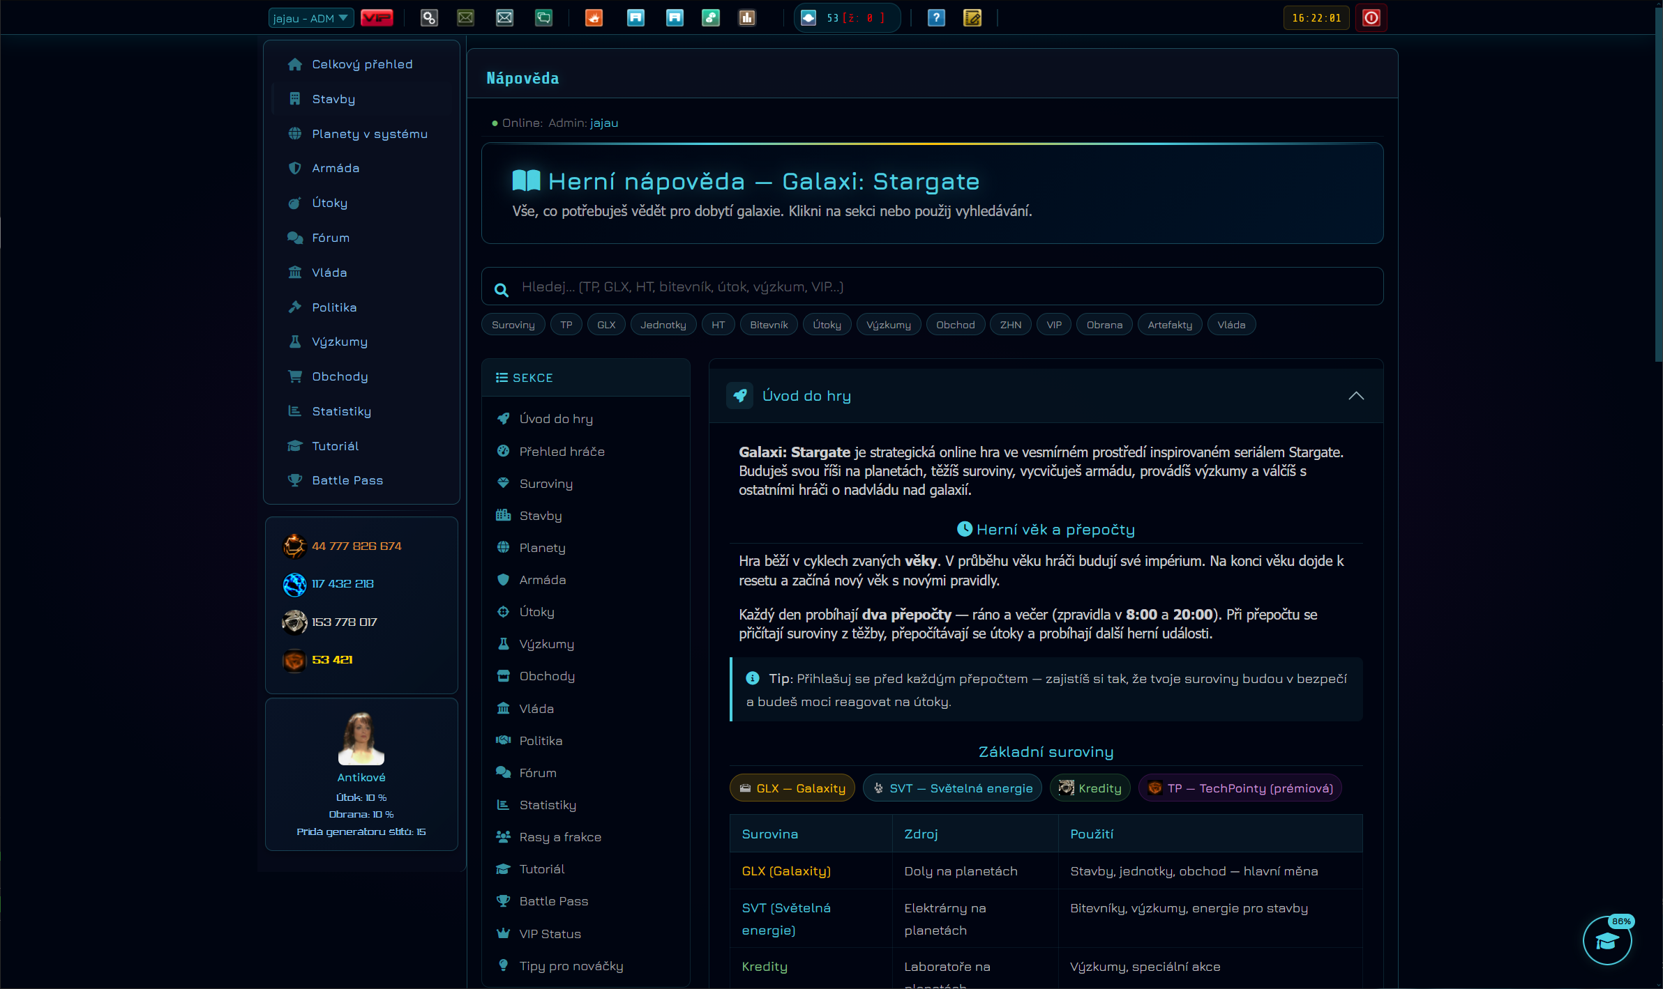This screenshot has width=1663, height=989.
Task: Click the help search input field
Action: [932, 286]
